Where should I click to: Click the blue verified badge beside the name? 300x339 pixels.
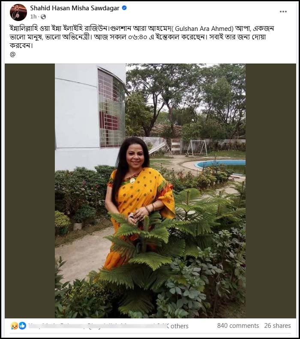124,8
